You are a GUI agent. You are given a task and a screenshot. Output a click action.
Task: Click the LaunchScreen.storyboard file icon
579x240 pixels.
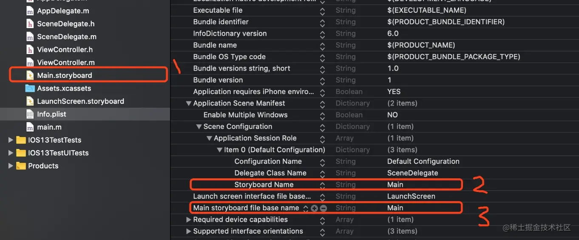(x=30, y=101)
